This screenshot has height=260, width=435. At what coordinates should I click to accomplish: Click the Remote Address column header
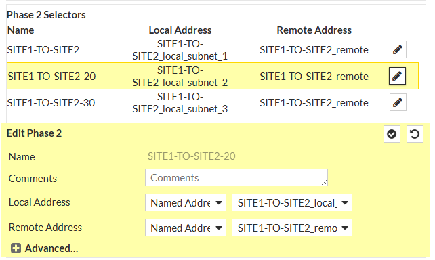(314, 30)
